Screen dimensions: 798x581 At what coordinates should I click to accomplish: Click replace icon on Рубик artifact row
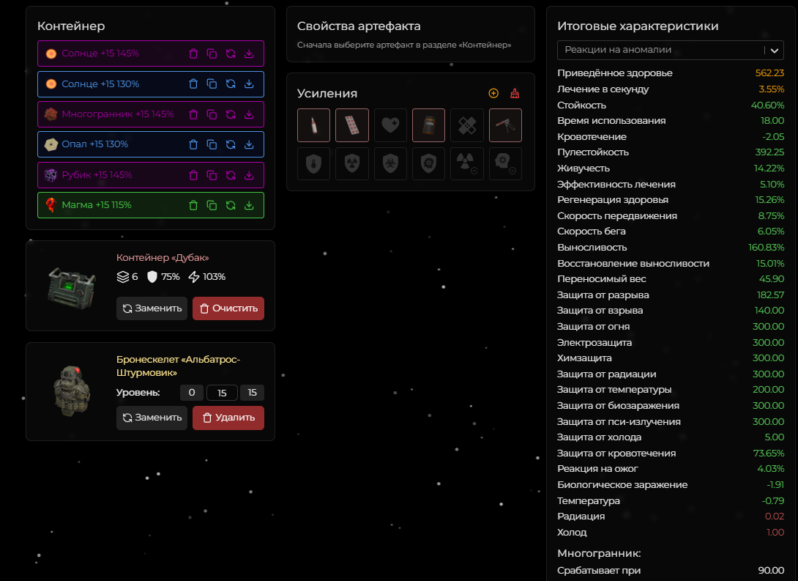[x=231, y=175]
